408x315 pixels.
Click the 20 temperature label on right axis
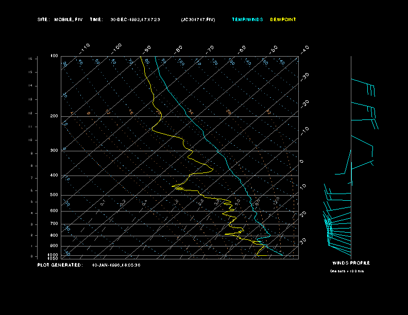pos(304,214)
